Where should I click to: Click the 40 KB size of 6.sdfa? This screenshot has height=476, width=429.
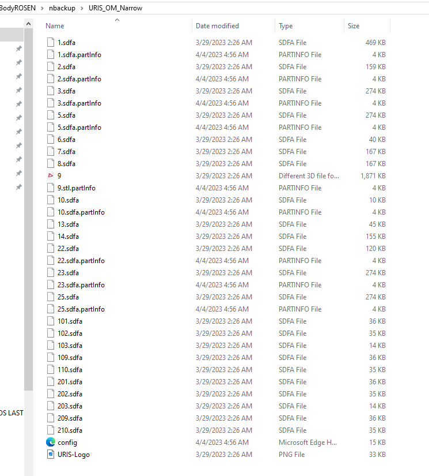click(377, 140)
